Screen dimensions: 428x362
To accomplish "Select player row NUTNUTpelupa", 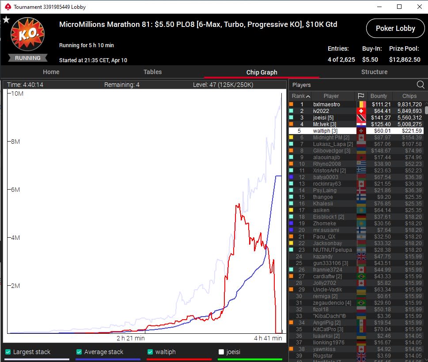I will (356, 250).
